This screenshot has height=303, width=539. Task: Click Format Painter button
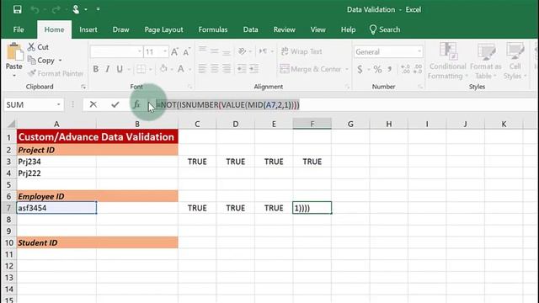[x=56, y=73]
